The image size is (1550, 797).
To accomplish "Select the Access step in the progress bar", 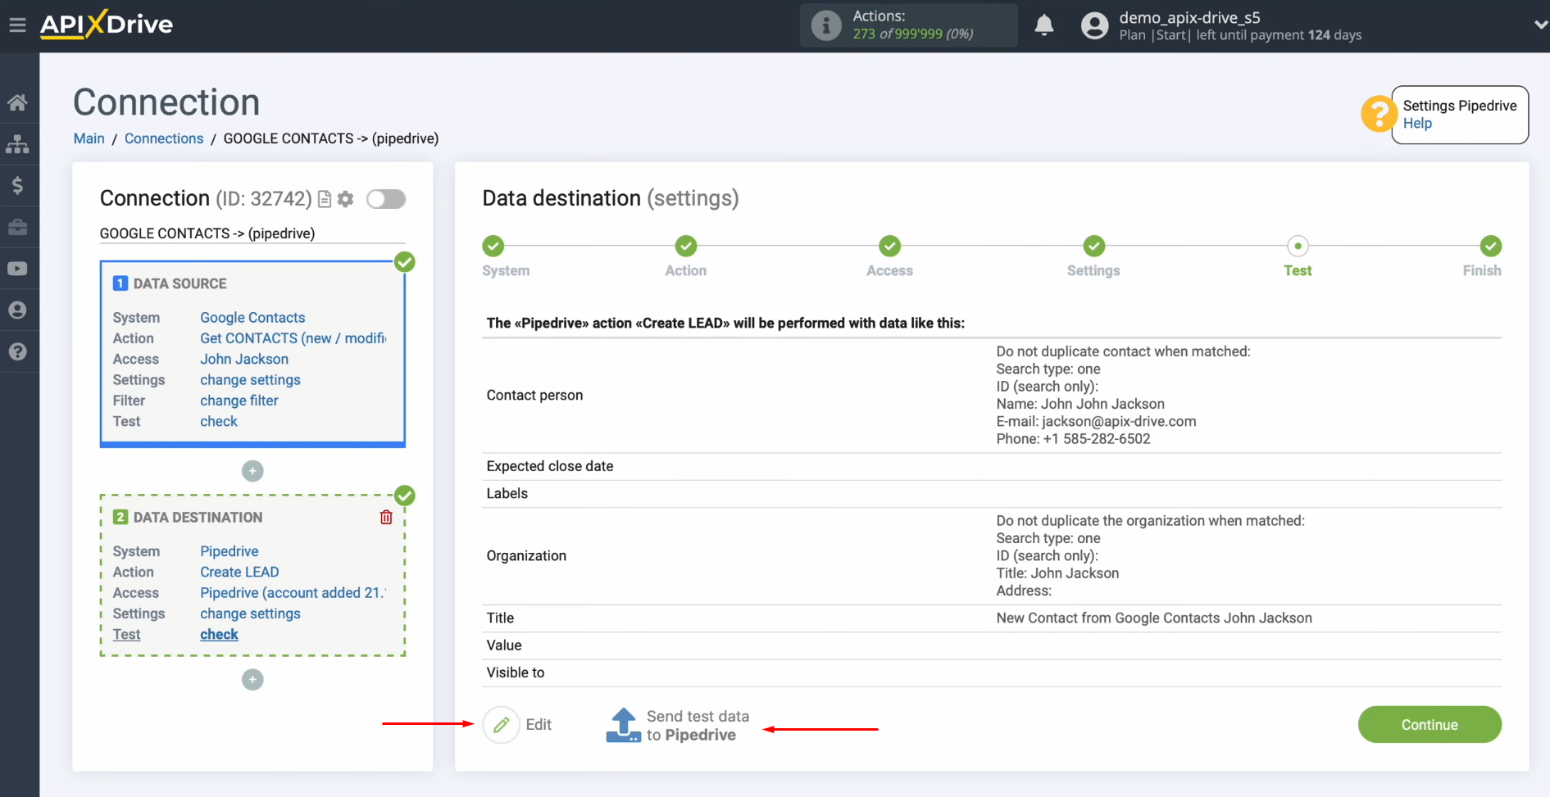I will 889,246.
